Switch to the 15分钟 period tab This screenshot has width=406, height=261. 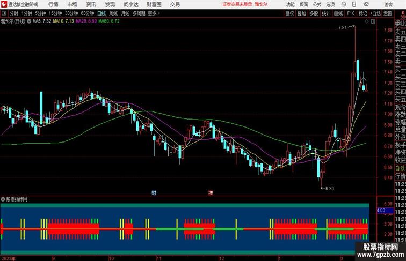[55, 13]
